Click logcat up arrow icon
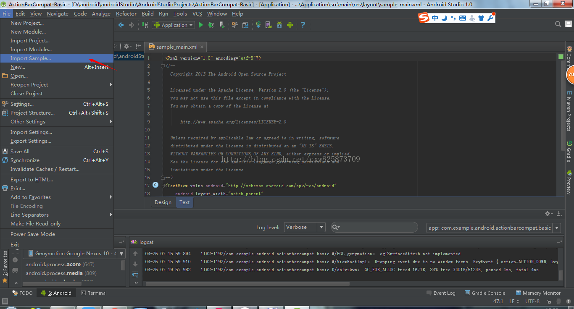Screen dimensions: 574x309 (x=135, y=254)
